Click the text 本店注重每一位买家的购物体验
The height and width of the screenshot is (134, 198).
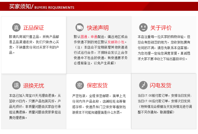tap(161, 37)
